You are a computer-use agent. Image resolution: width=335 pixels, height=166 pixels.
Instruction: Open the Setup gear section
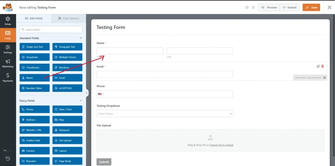coord(8,21)
